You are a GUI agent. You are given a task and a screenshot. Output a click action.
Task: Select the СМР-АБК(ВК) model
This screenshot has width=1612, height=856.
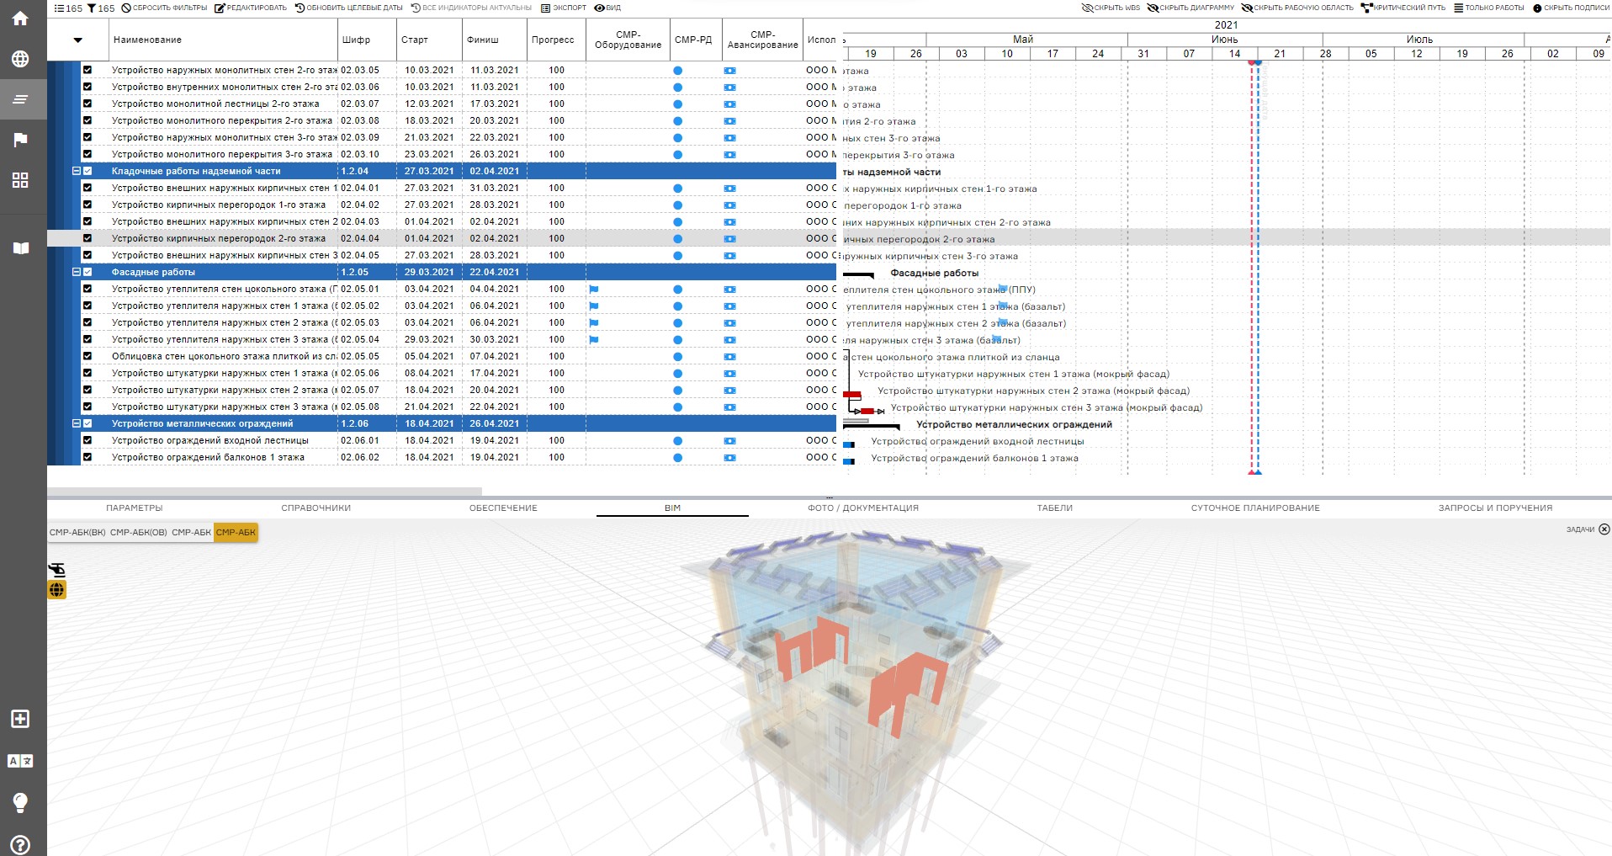pos(77,533)
